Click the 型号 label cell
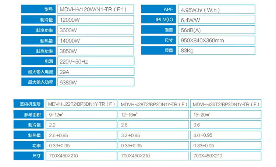This screenshot has width=276, height=167. (x=38, y=9)
